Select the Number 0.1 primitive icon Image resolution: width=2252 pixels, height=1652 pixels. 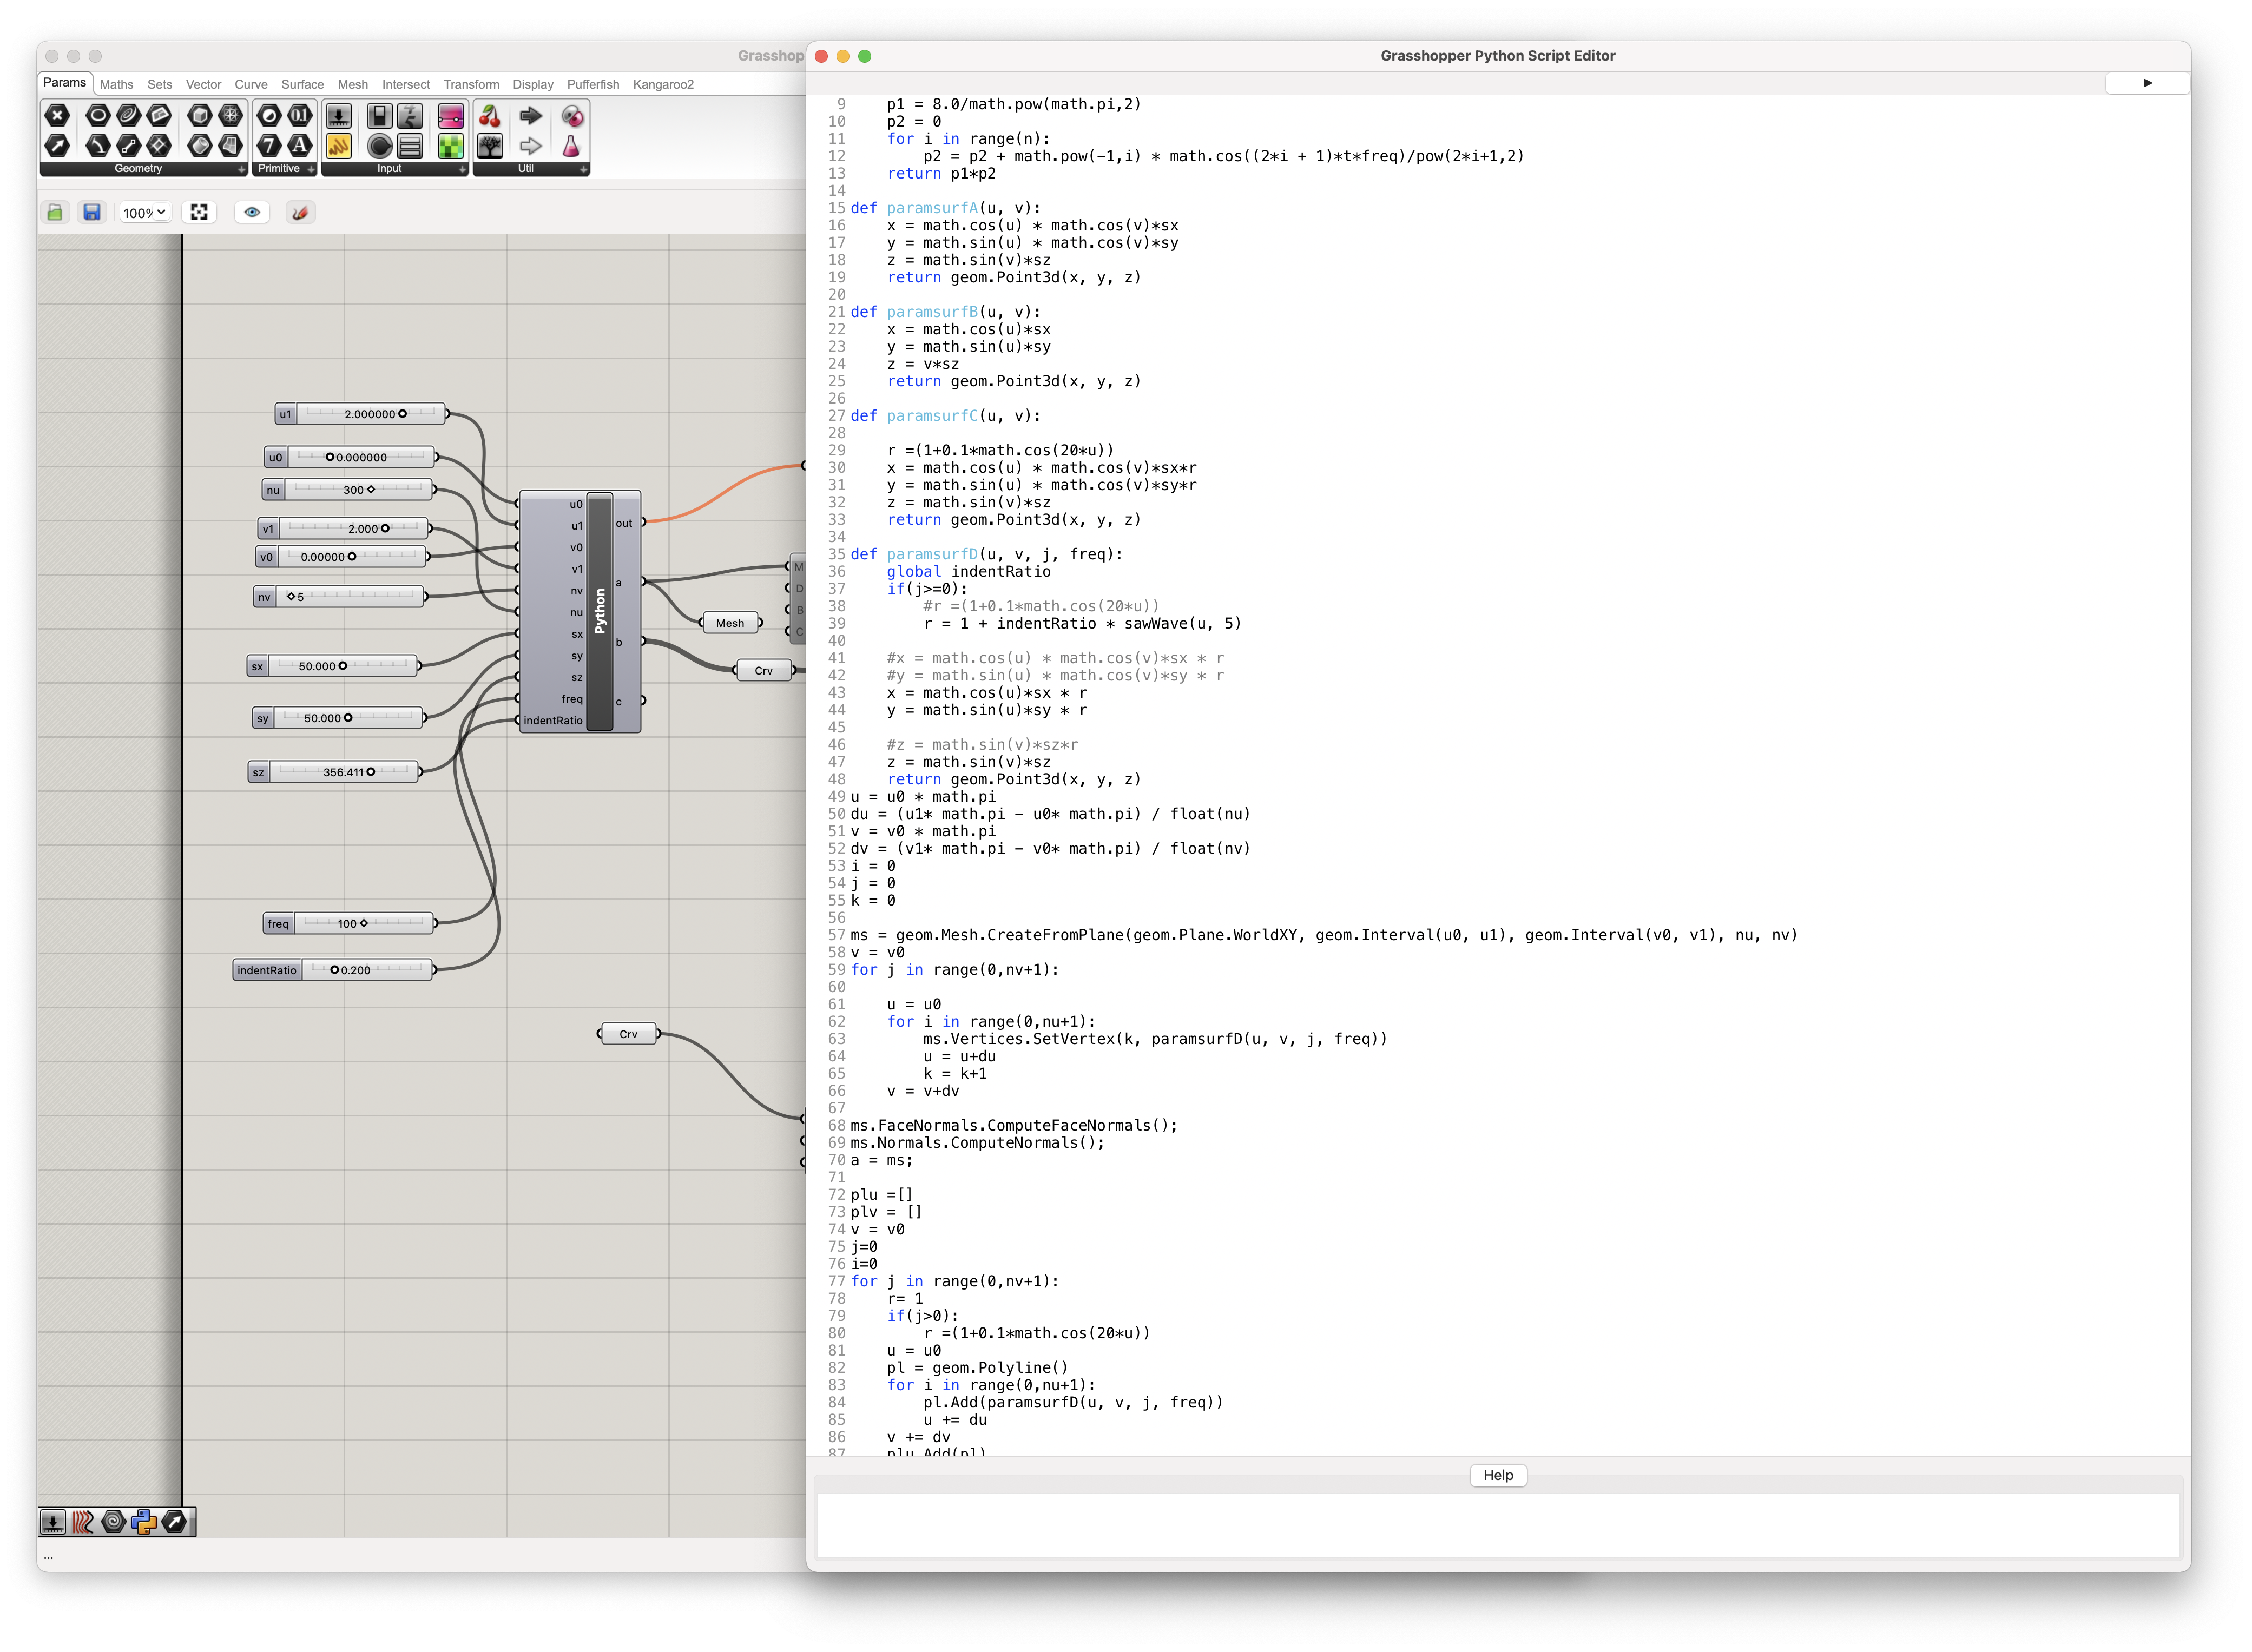pos(299,116)
